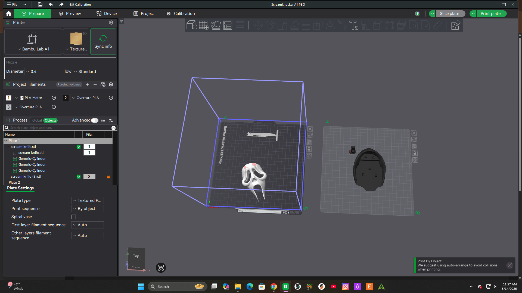522x293 pixels.
Task: Click the home icon
Action: click(x=8, y=14)
